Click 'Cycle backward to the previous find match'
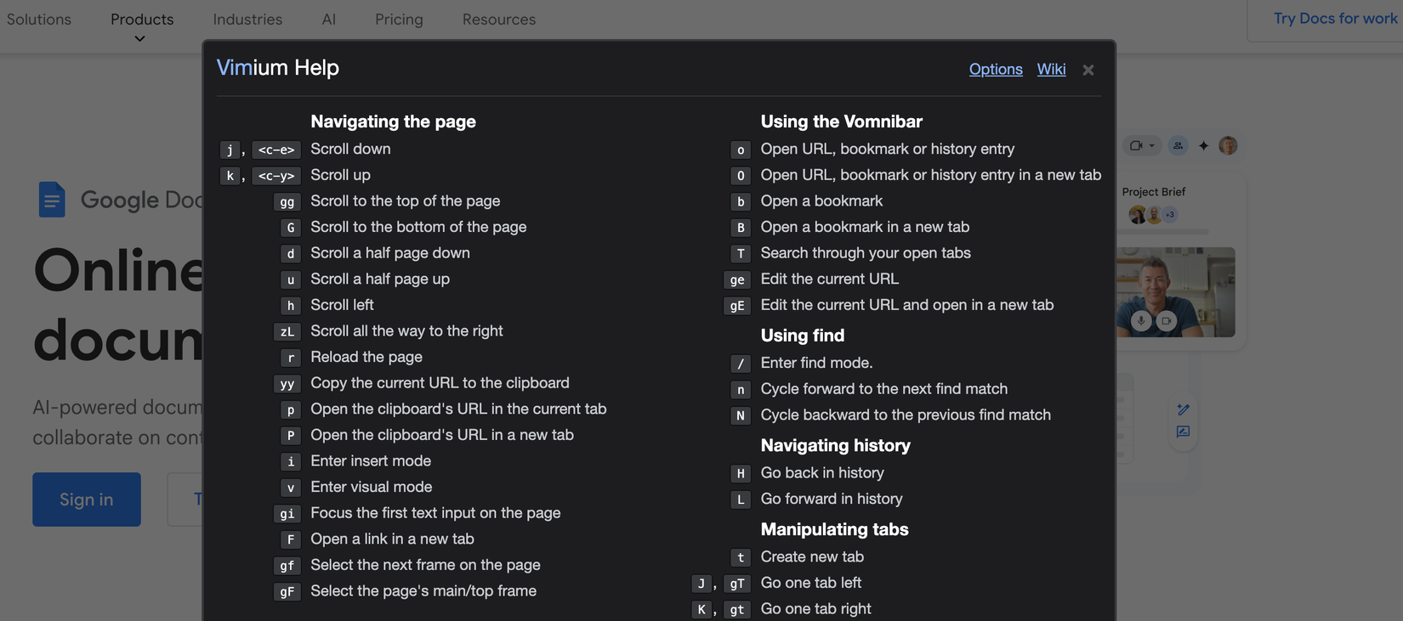This screenshot has height=621, width=1403. click(x=906, y=415)
